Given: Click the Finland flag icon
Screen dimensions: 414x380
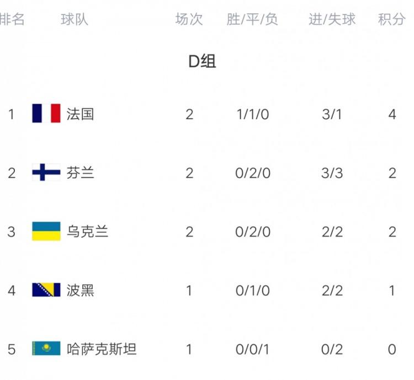Looking at the screenshot, I should pyautogui.click(x=46, y=173).
